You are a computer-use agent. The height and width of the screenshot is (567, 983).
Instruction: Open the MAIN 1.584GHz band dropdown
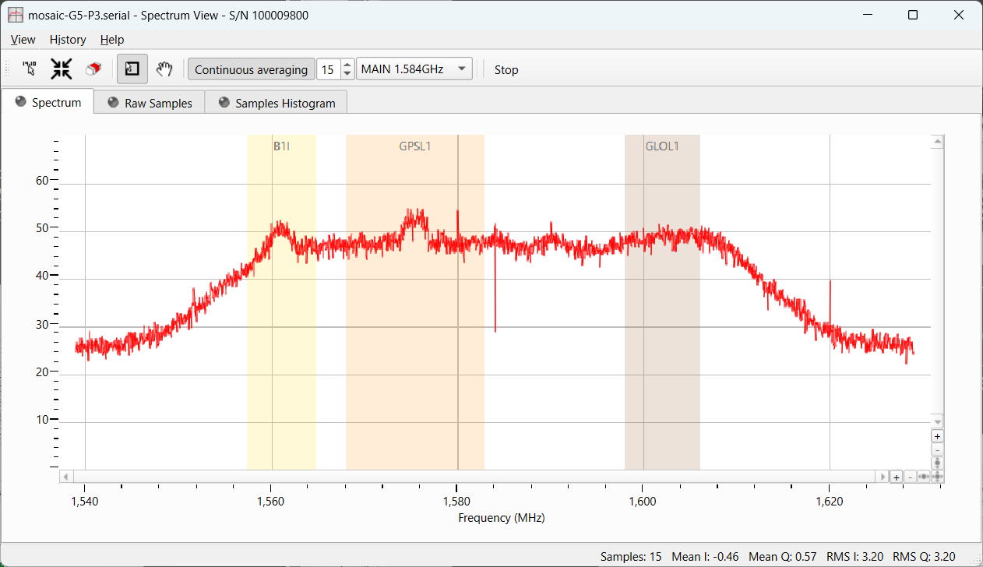414,69
